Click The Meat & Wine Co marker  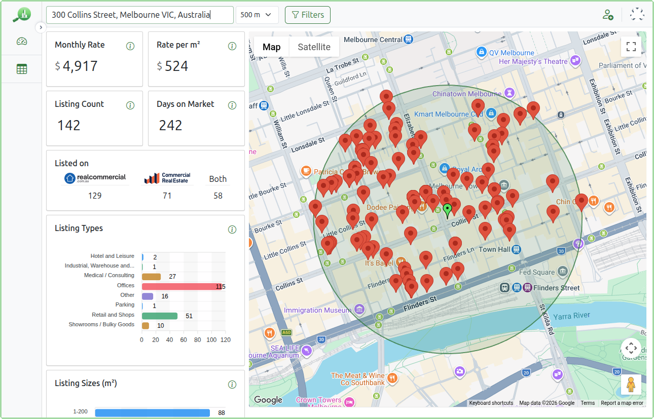[392, 378]
